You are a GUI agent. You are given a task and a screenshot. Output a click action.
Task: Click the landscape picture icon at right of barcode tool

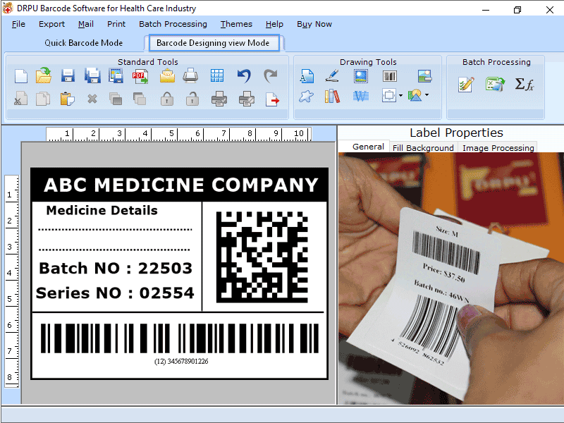pyautogui.click(x=425, y=76)
